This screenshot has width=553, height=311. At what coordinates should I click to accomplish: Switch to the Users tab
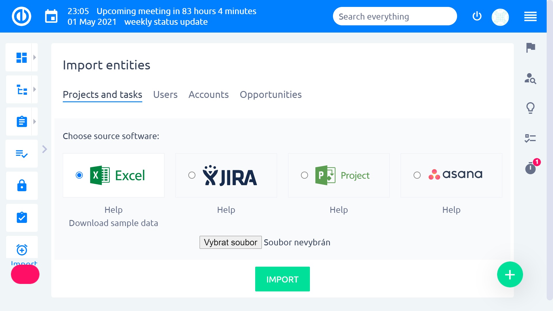click(165, 95)
